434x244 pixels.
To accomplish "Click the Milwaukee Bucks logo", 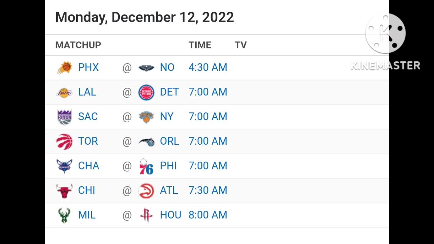I will (64, 215).
